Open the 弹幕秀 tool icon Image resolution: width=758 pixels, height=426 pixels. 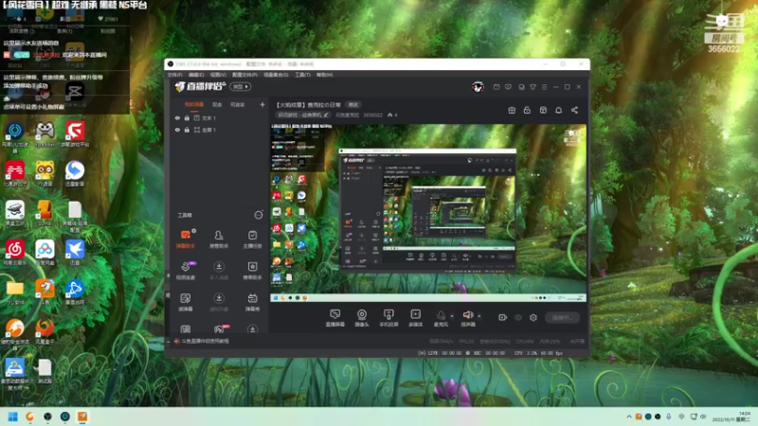tap(252, 302)
